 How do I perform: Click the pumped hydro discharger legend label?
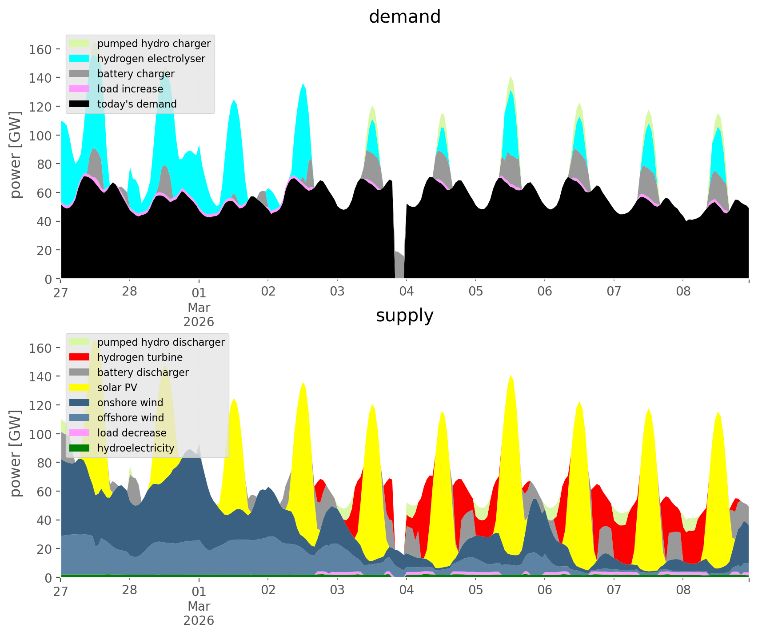(161, 342)
